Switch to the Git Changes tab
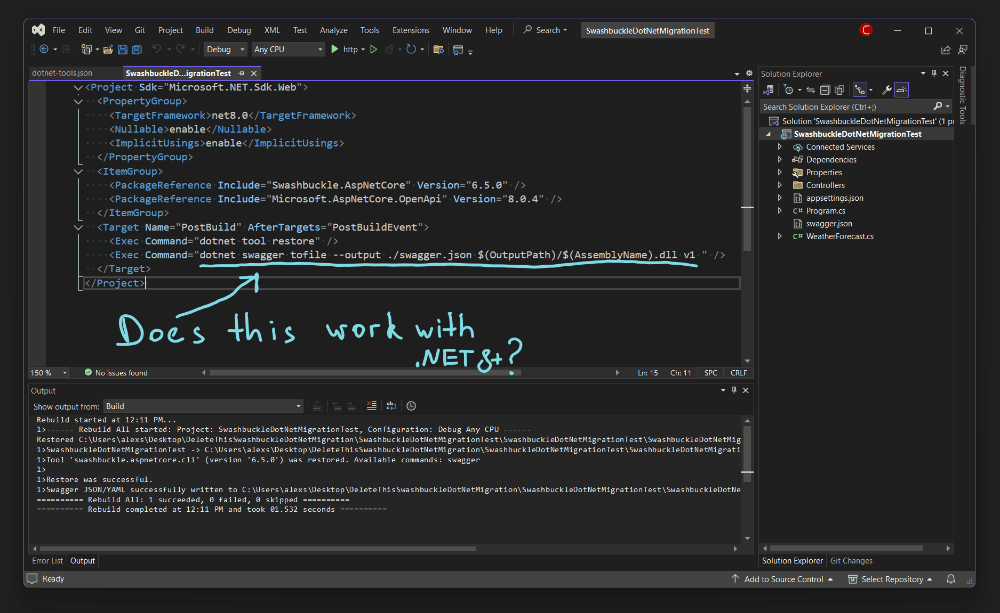The height and width of the screenshot is (613, 1000). (x=851, y=561)
